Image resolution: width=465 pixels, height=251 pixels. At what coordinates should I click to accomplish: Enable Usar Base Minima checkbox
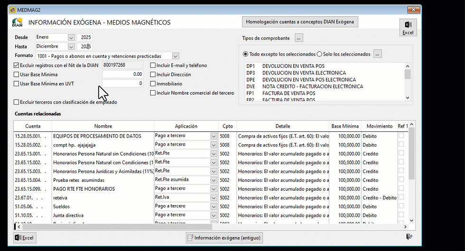[x=16, y=74]
